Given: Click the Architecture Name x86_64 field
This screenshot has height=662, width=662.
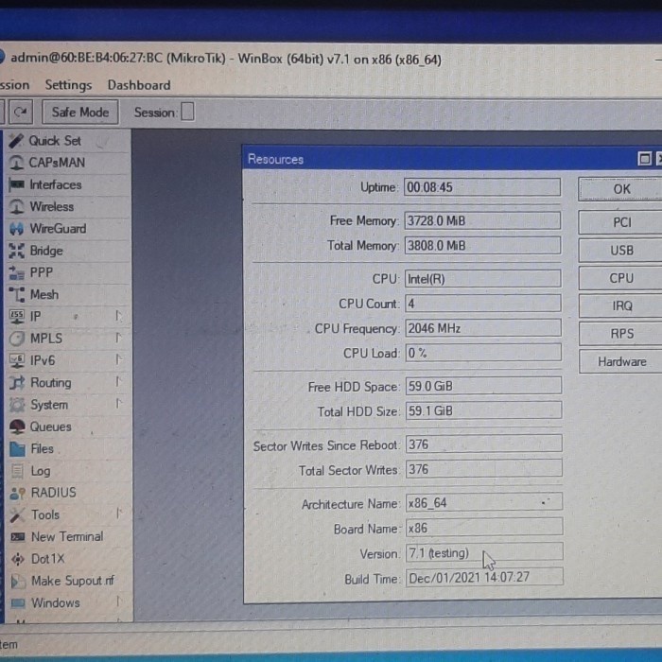Looking at the screenshot, I should [484, 502].
